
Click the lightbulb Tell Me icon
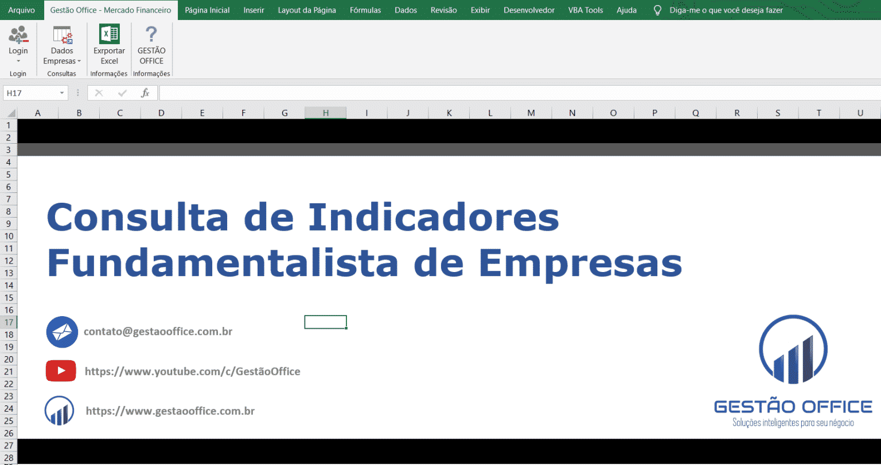point(658,10)
